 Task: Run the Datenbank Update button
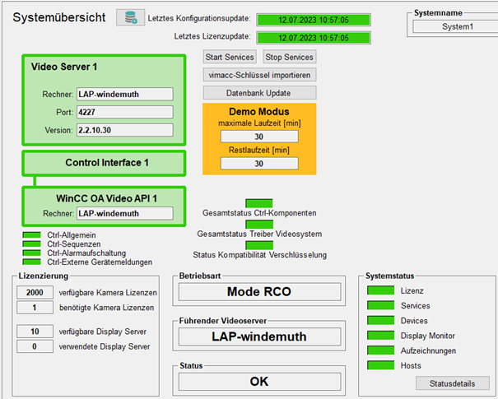point(259,93)
